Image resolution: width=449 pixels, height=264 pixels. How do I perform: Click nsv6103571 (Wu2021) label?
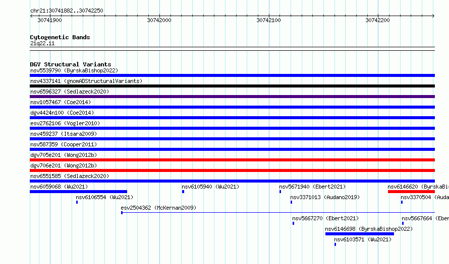[x=363, y=239]
